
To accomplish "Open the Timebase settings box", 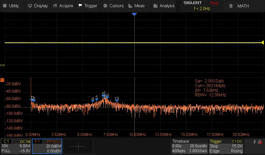I will click(x=190, y=146).
